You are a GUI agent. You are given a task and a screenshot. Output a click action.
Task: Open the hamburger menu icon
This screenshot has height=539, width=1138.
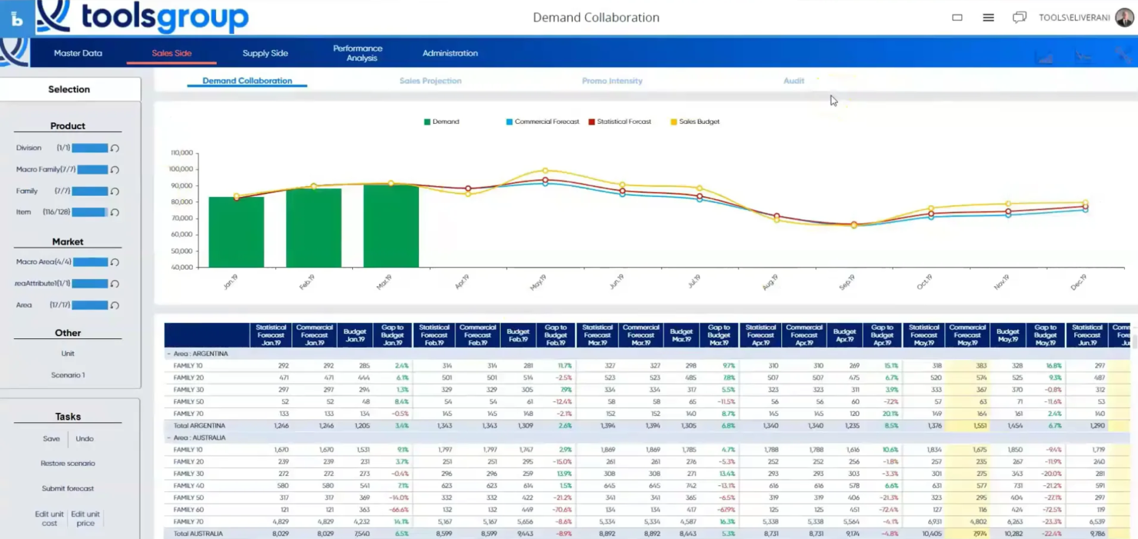tap(988, 18)
